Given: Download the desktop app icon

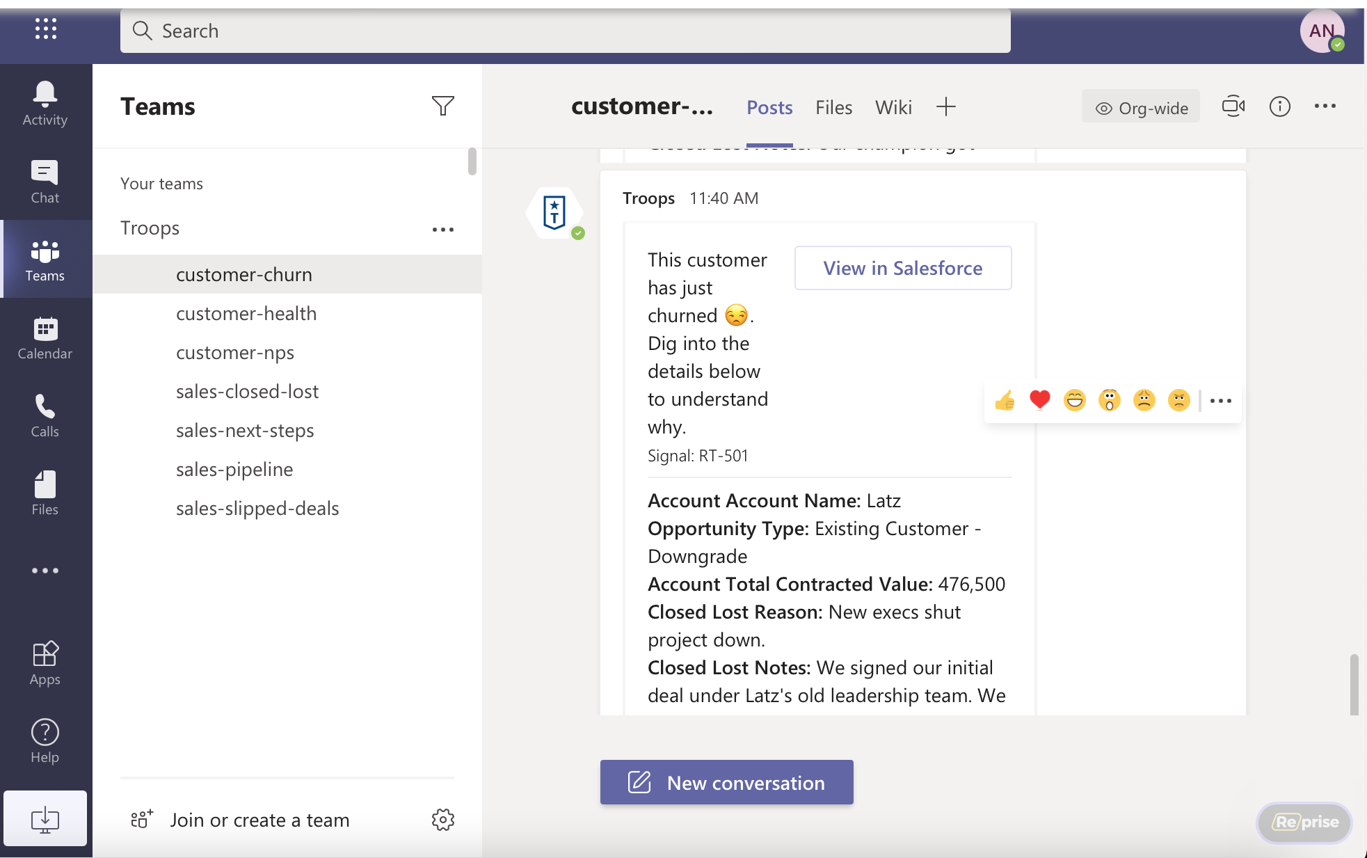Looking at the screenshot, I should tap(45, 819).
